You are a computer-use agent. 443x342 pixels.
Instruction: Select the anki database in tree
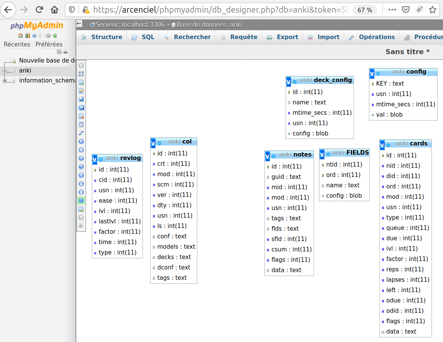[x=25, y=71]
